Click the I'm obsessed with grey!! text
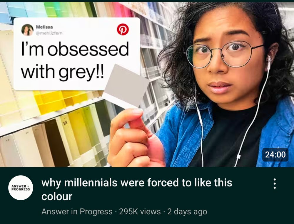 pos(75,60)
